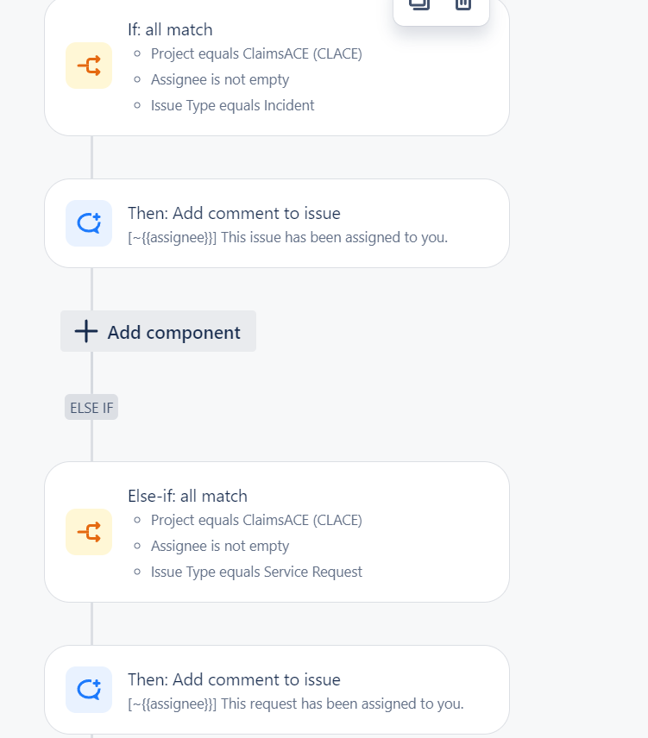This screenshot has width=648, height=738.
Task: Select 'Assignee is not empty' in If block
Action: click(x=220, y=79)
